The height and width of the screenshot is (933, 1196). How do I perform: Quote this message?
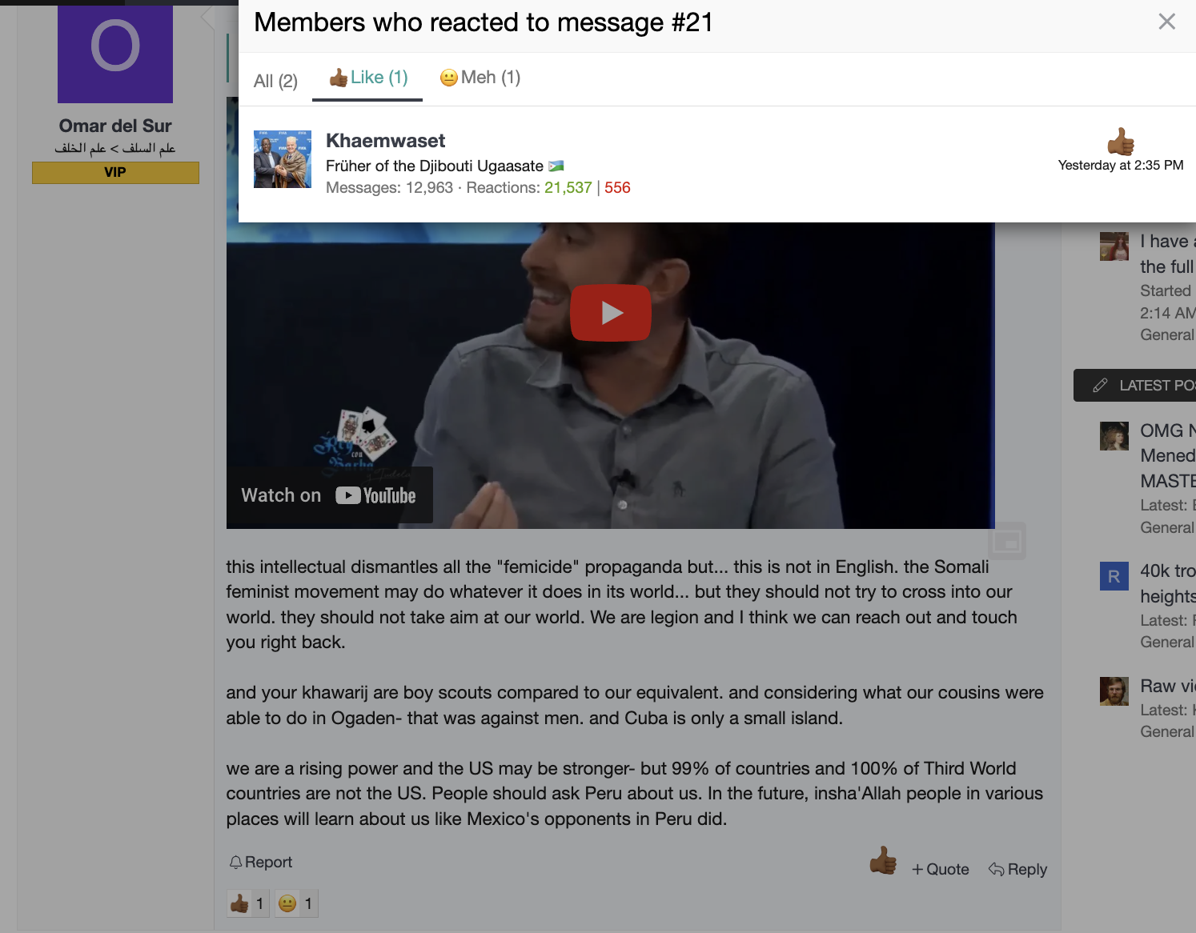(941, 869)
